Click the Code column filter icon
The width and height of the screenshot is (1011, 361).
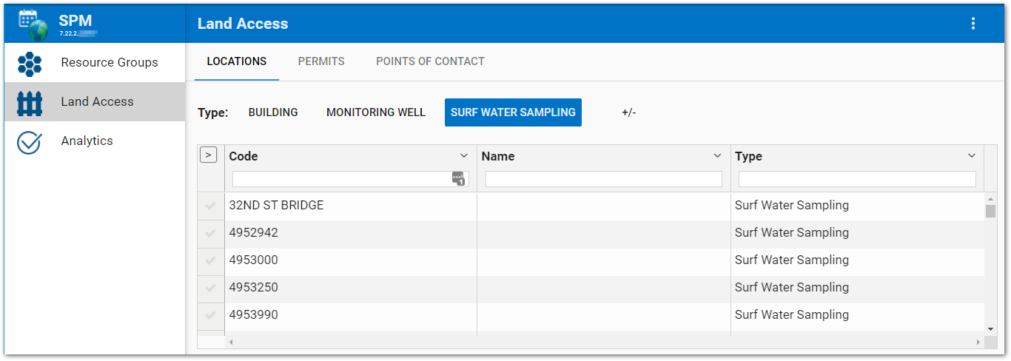pyautogui.click(x=458, y=179)
